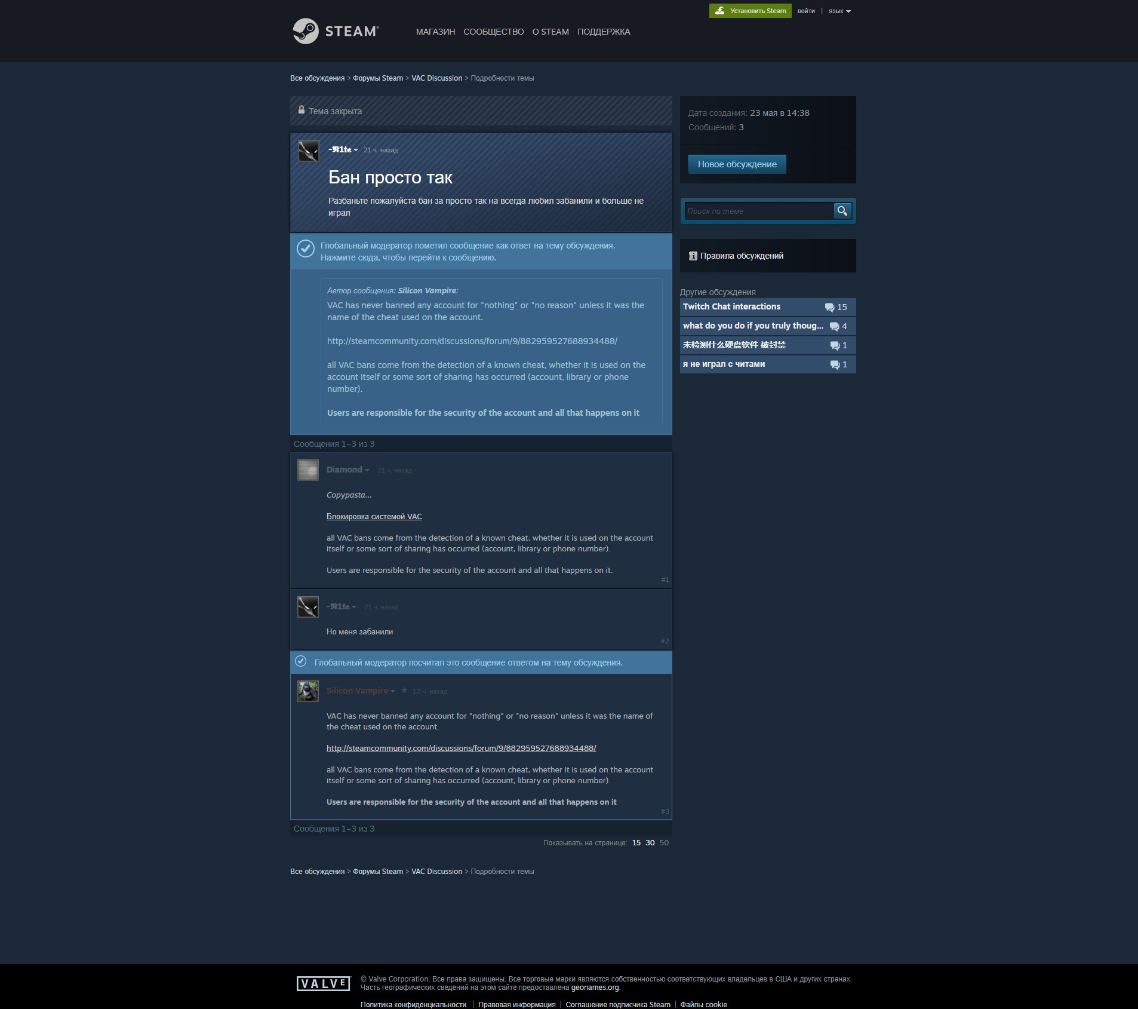1138x1009 pixels.
Task: Click войти login link
Action: pyautogui.click(x=806, y=11)
